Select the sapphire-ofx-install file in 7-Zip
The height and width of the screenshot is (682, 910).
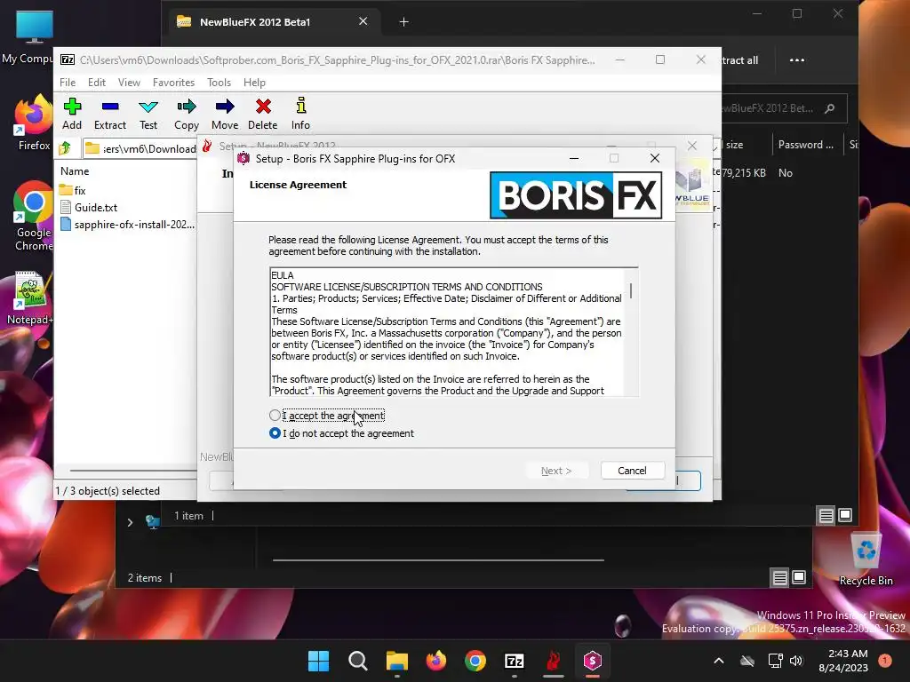127,225
